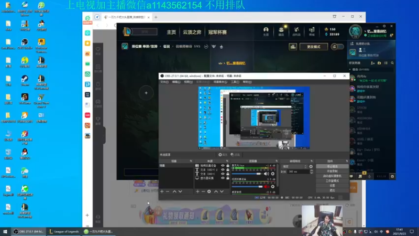
Task: Mute the microphone/Aux speaker icon
Action: tap(267, 174)
